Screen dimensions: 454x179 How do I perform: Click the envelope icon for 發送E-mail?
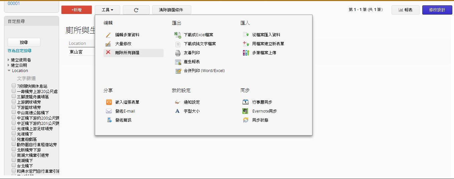pyautogui.click(x=109, y=111)
